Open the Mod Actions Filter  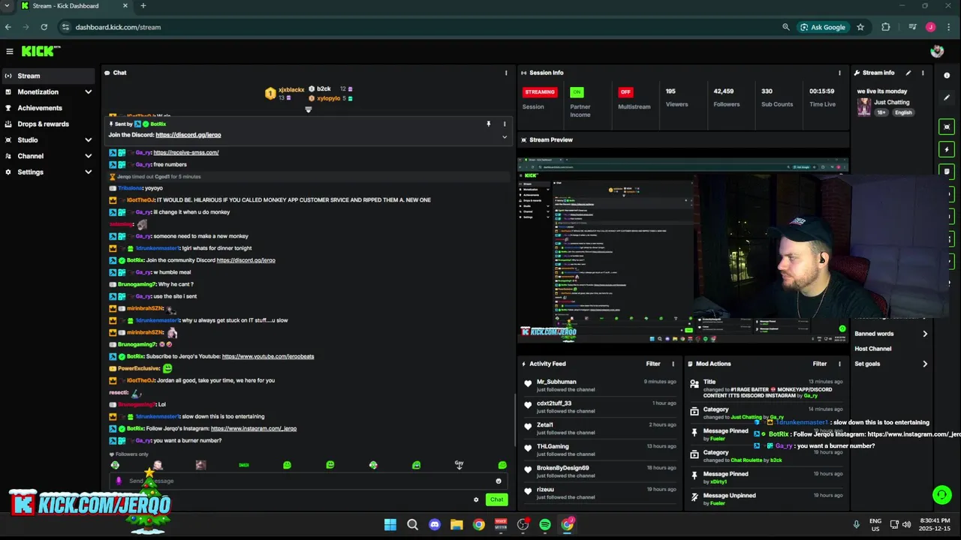pyautogui.click(x=820, y=364)
